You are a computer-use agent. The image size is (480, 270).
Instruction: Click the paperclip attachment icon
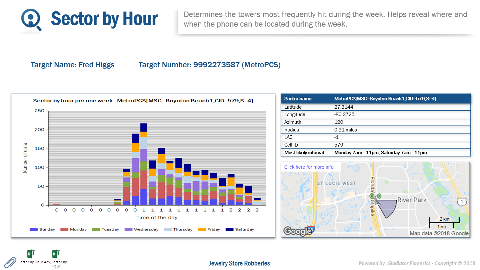[10, 263]
